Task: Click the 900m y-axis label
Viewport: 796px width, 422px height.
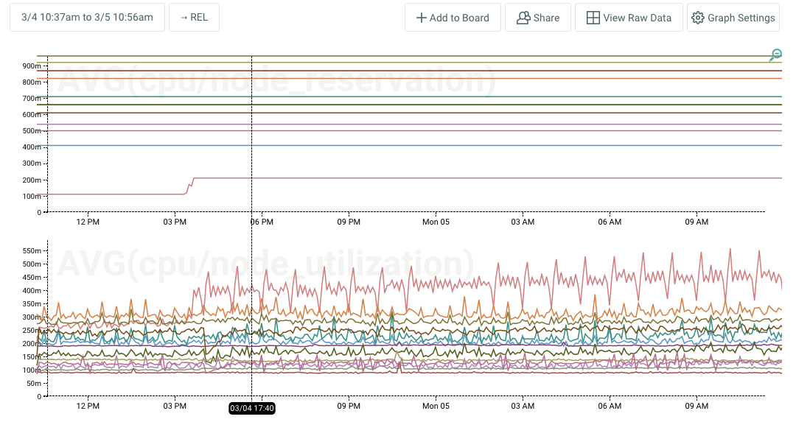Action: click(x=32, y=66)
